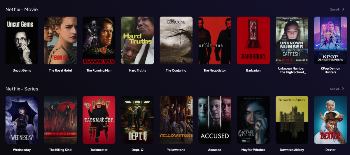Select The Royal Hotel poster
The width and height of the screenshot is (350, 155).
(60, 40)
